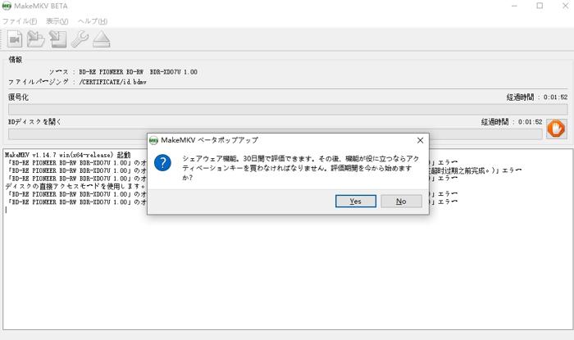Click No to decline the evaluation
This screenshot has height=340, width=574.
click(401, 201)
